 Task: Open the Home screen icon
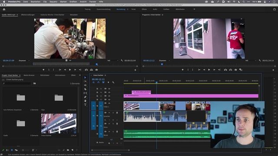4,10
